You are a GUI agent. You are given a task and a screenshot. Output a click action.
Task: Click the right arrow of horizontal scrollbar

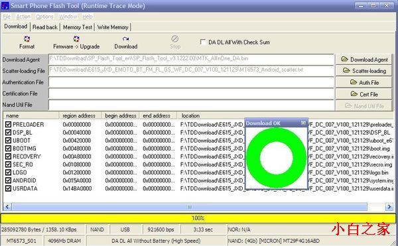389,207
